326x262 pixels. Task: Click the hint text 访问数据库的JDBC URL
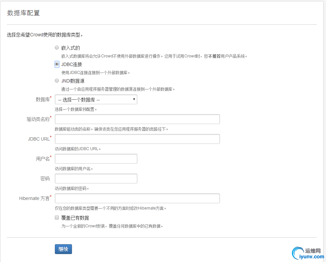pos(78,149)
